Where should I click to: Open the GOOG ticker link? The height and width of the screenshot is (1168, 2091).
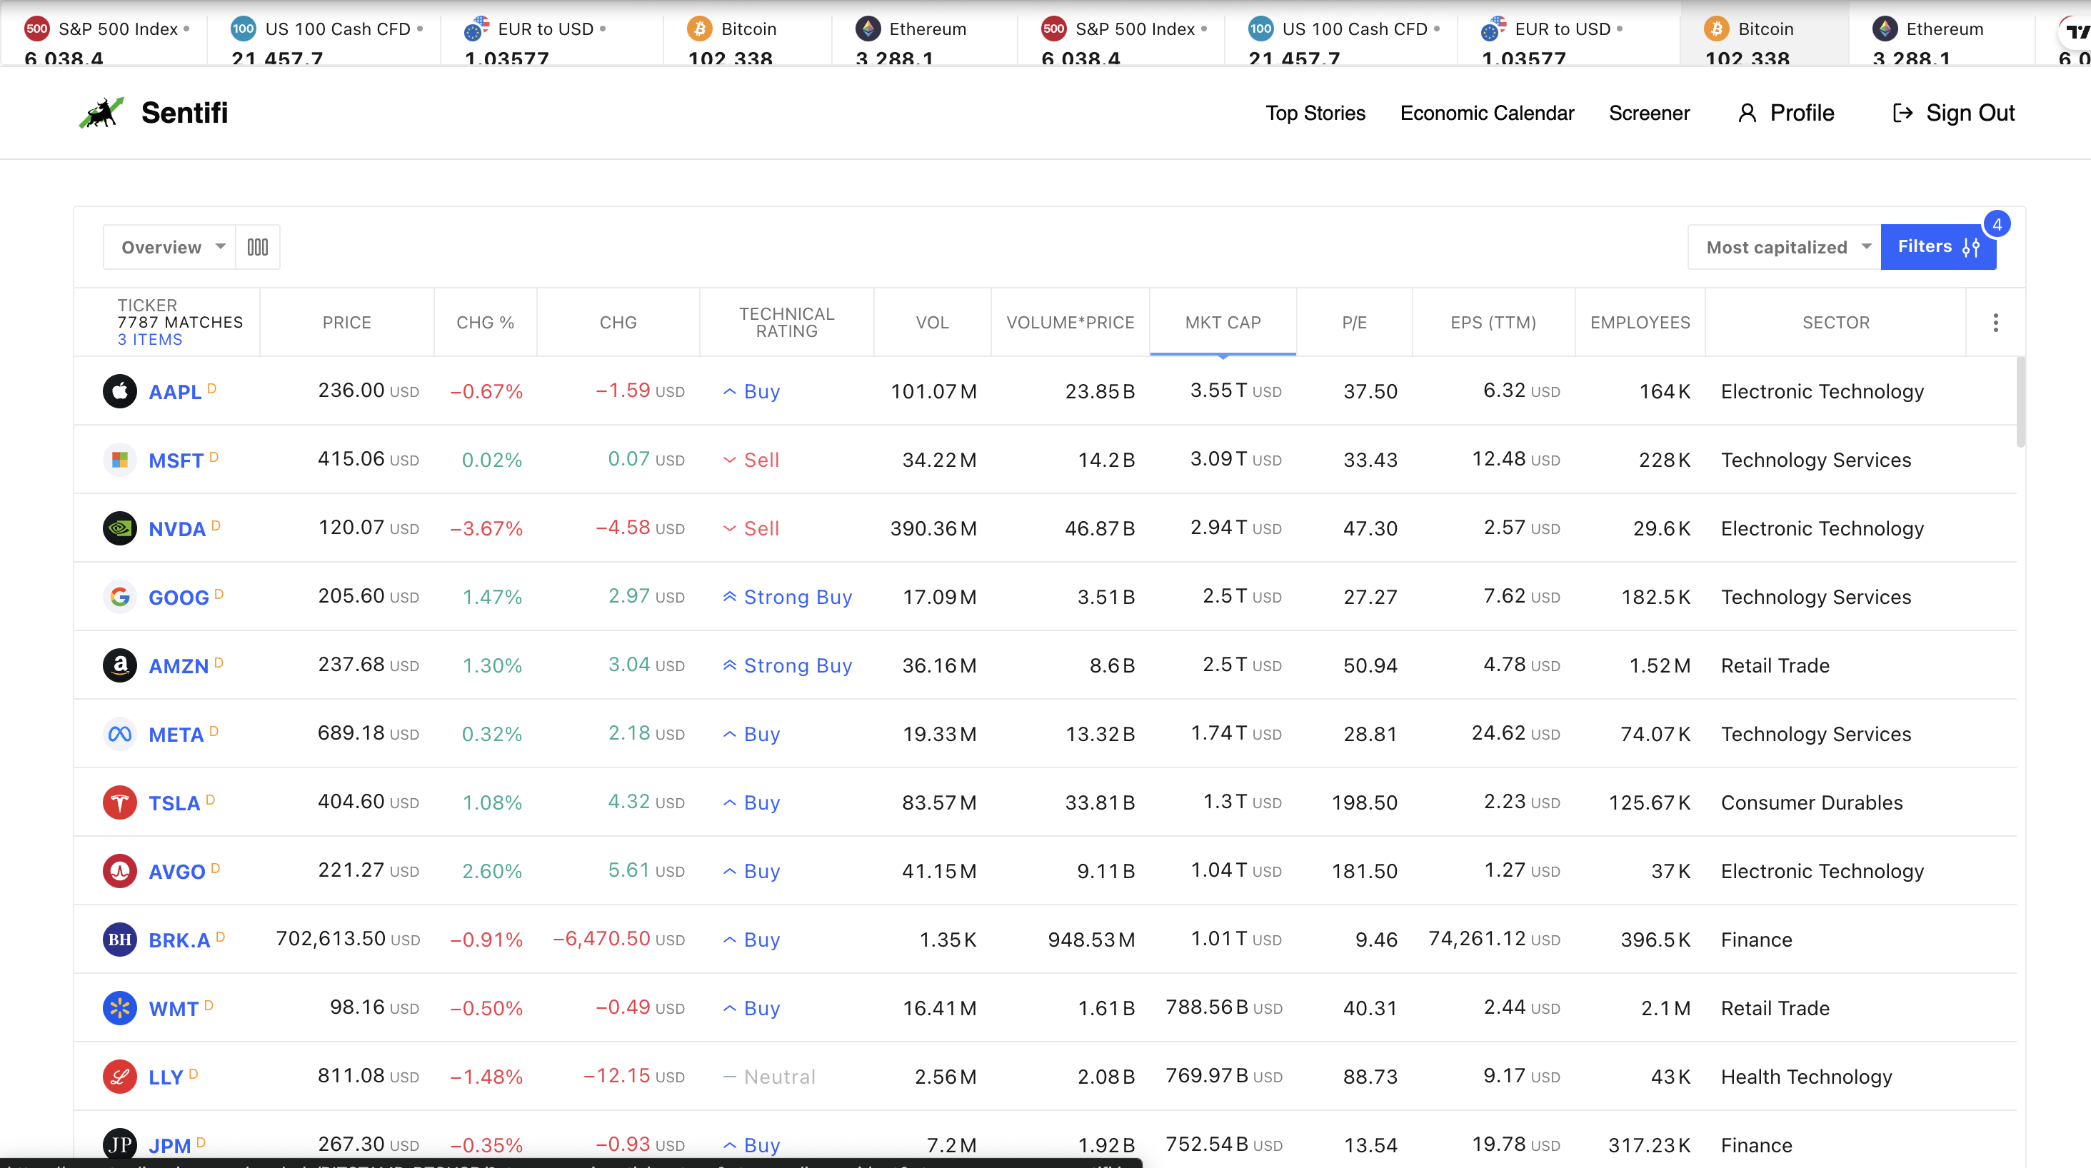click(x=179, y=598)
